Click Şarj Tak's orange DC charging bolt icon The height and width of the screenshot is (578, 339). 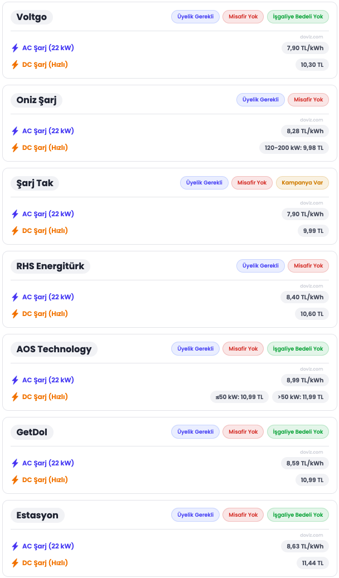coord(15,231)
